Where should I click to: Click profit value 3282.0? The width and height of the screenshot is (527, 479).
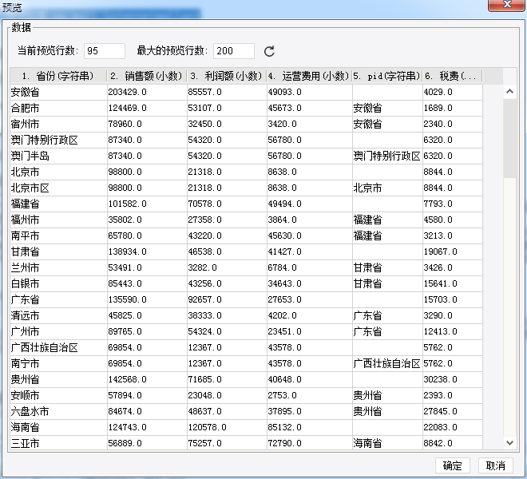coord(227,267)
